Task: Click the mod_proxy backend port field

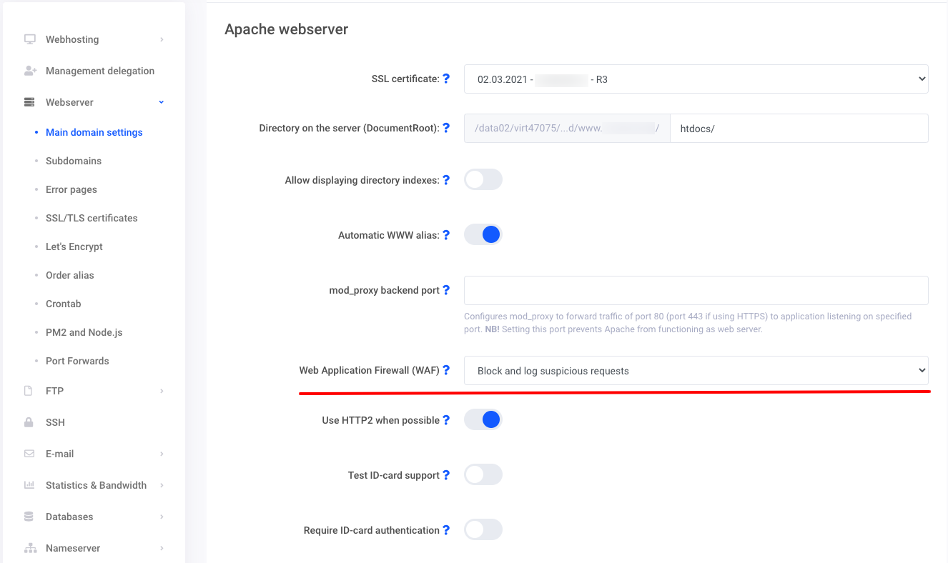Action: (x=696, y=291)
